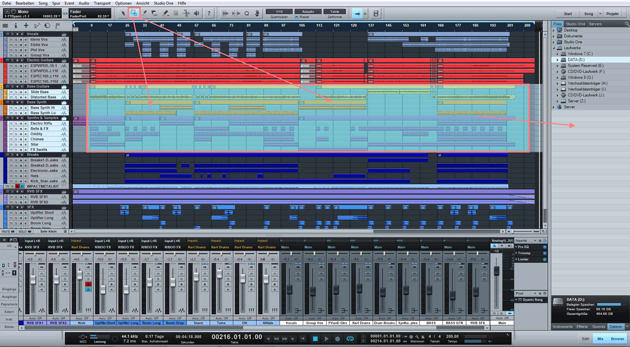Toggle Limiter insert power button

pos(545,259)
